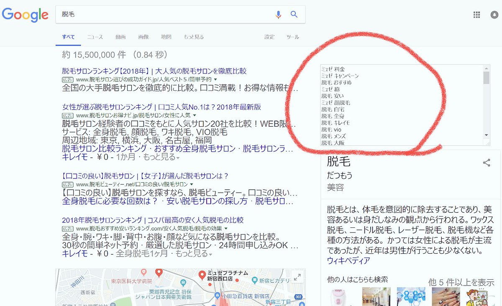
Task: Select 脱毛 自宅 in suggestion list
Action: coord(333,109)
